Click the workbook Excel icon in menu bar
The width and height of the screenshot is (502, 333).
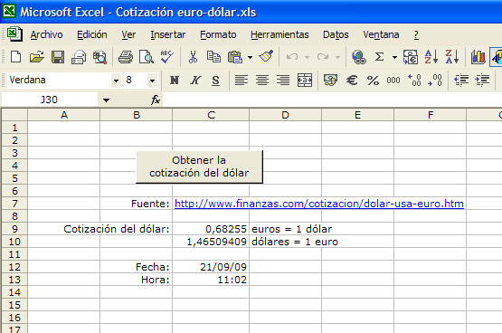[14, 34]
